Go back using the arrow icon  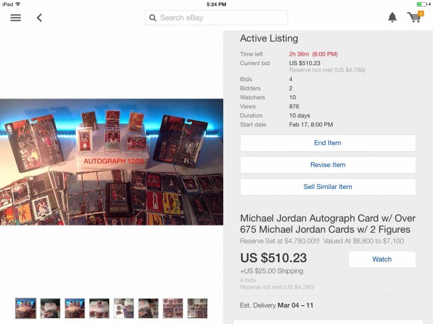coord(39,18)
